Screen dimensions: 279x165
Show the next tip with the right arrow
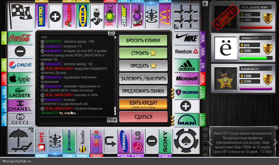point(275,142)
